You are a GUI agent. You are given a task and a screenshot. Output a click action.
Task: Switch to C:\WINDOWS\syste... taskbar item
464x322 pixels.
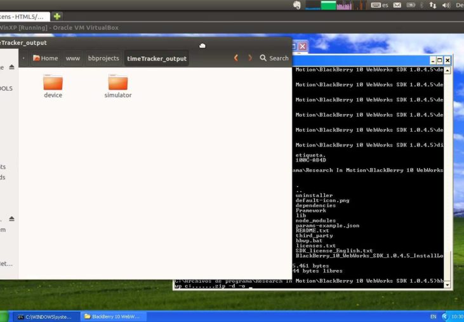44,316
